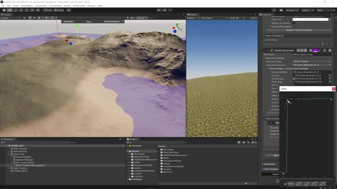Open the Selected Resource dropdown
Image resolution: width=337 pixels, height=189 pixels.
(312, 65)
